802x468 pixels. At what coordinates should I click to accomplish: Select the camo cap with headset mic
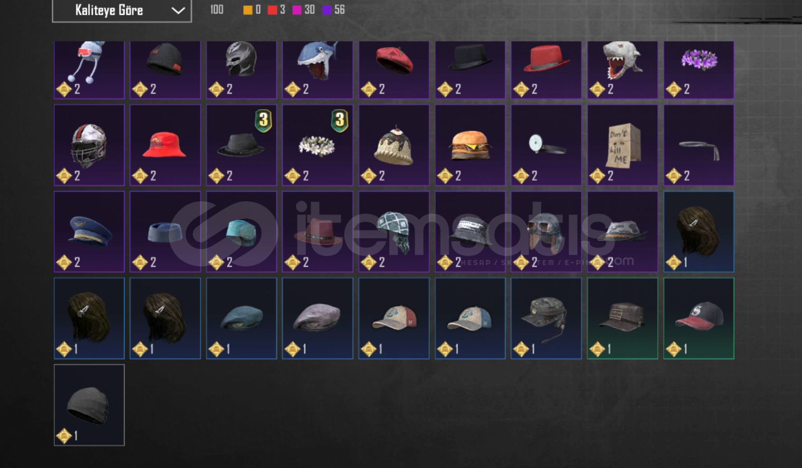coord(546,318)
